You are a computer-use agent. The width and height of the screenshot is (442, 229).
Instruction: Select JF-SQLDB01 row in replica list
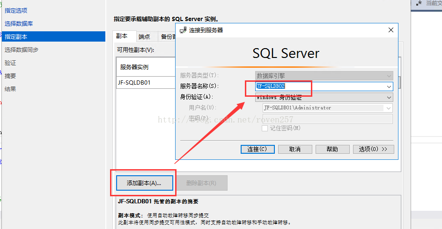tap(146, 83)
